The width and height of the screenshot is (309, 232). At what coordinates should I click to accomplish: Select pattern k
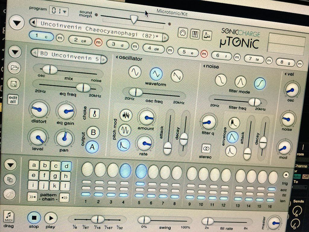pyautogui.click(x=54, y=186)
